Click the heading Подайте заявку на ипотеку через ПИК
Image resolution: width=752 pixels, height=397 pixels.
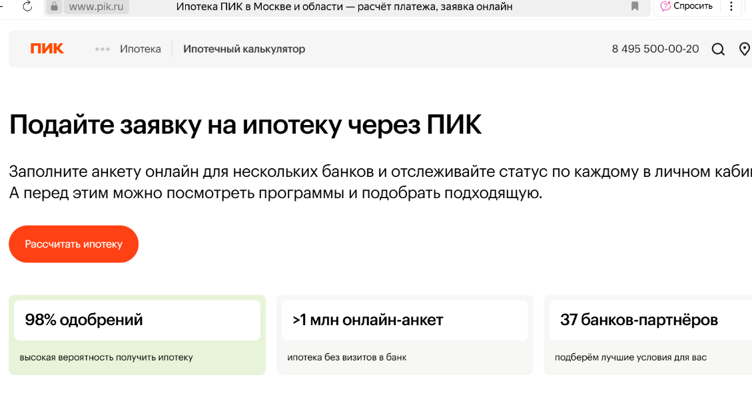[x=245, y=125]
